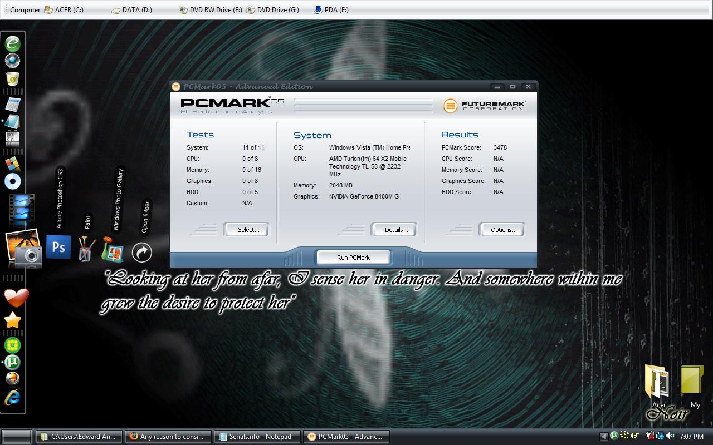The width and height of the screenshot is (713, 445).
Task: Click the 'Windows Vista (TM) Home Pre' OS text
Action: coord(369,148)
